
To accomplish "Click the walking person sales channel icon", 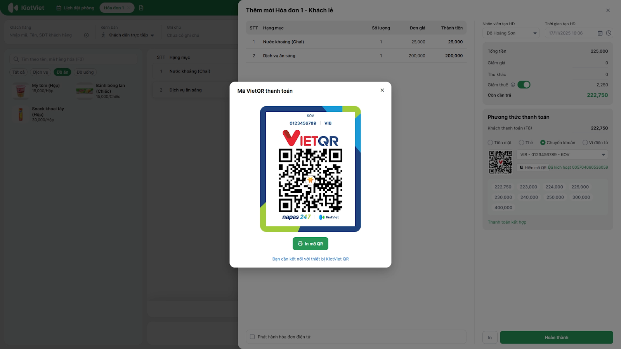I will point(103,35).
